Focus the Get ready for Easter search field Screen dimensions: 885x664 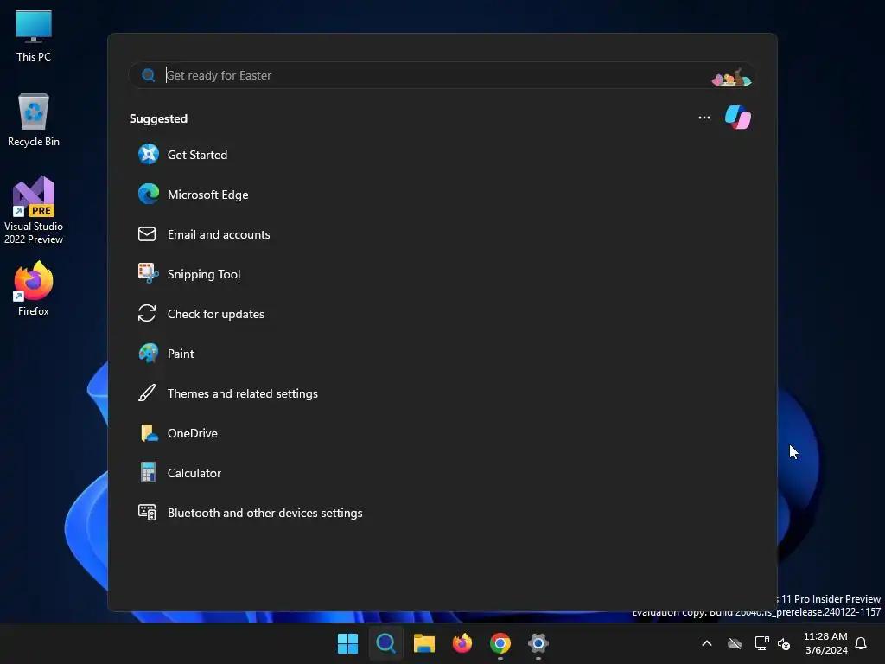click(x=442, y=75)
